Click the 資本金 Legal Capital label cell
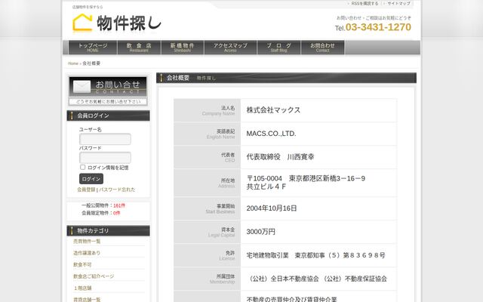Image resolution: width=483 pixels, height=302 pixels. click(x=207, y=232)
